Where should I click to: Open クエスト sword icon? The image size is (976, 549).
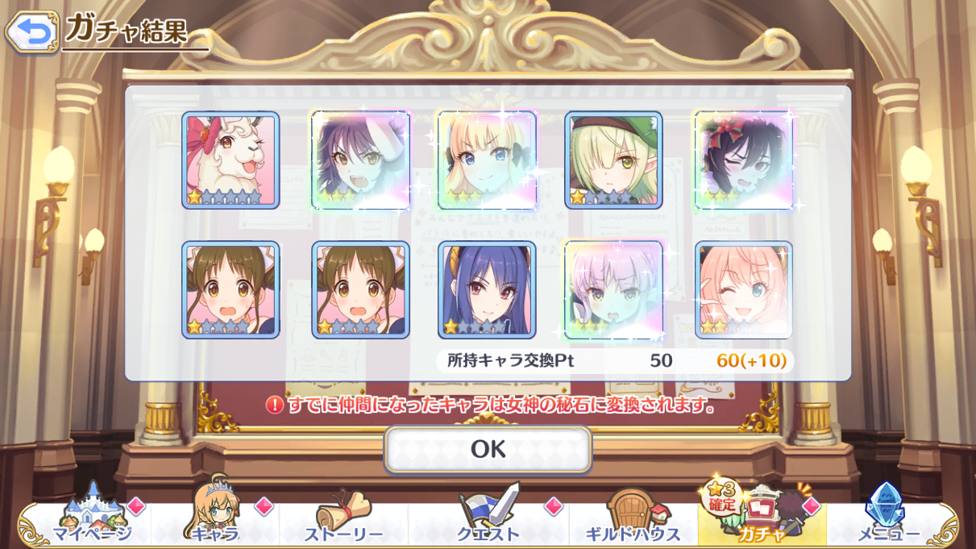(x=489, y=516)
